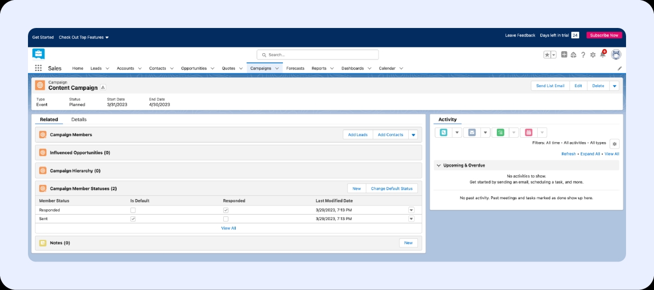The height and width of the screenshot is (290, 654).
Task: Expand the Opportunities tab chevron
Action: pos(212,68)
